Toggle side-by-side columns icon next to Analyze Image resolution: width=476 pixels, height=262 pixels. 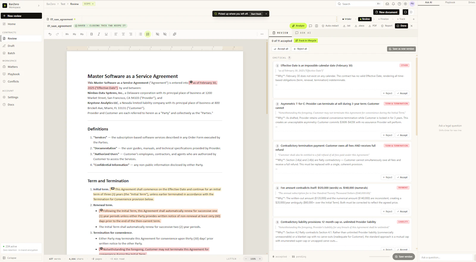click(x=317, y=26)
